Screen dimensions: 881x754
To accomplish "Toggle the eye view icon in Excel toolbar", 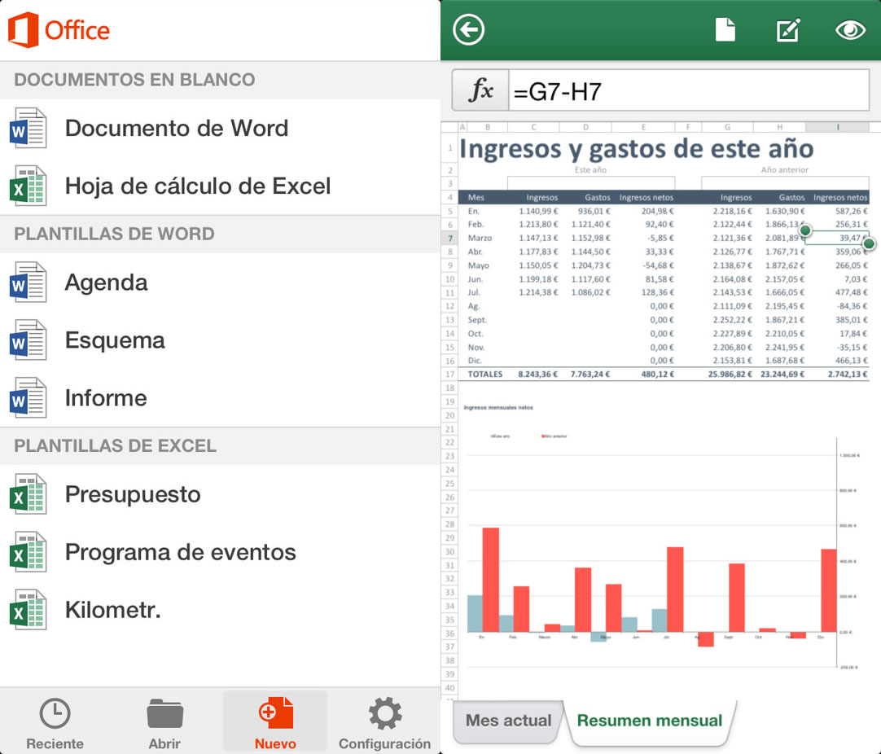I will (850, 30).
